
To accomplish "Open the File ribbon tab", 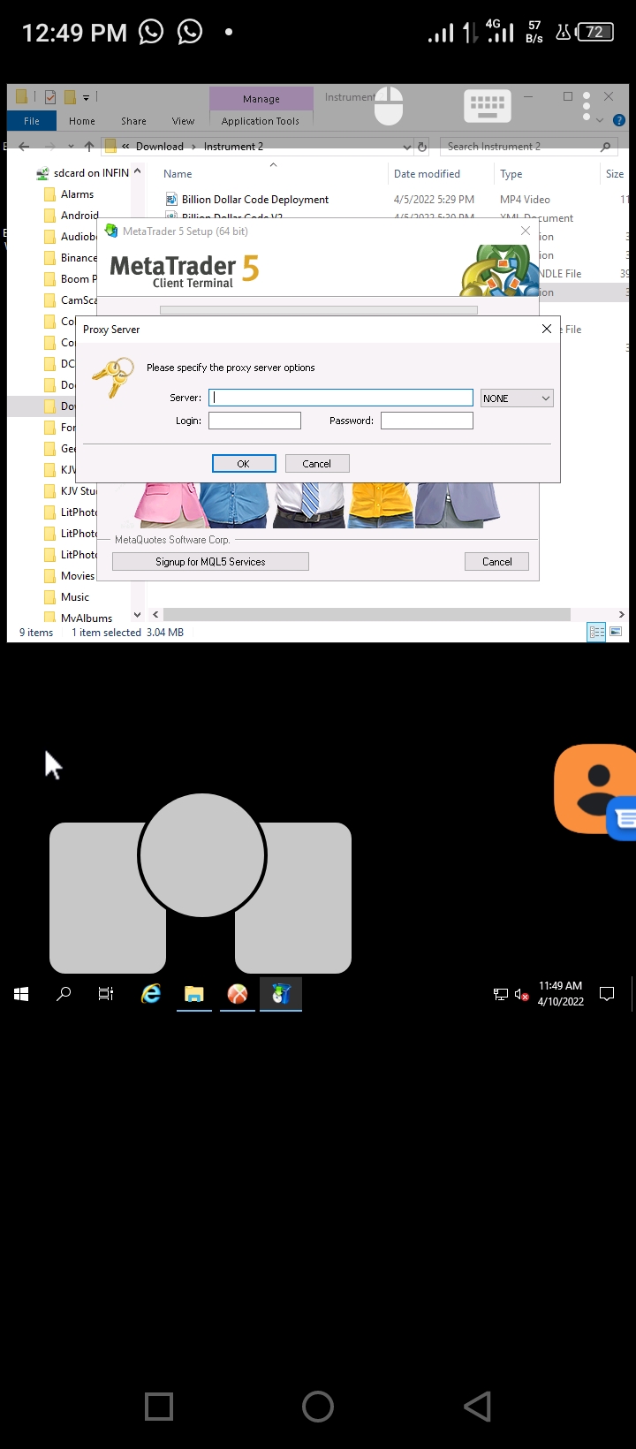I will coord(32,121).
